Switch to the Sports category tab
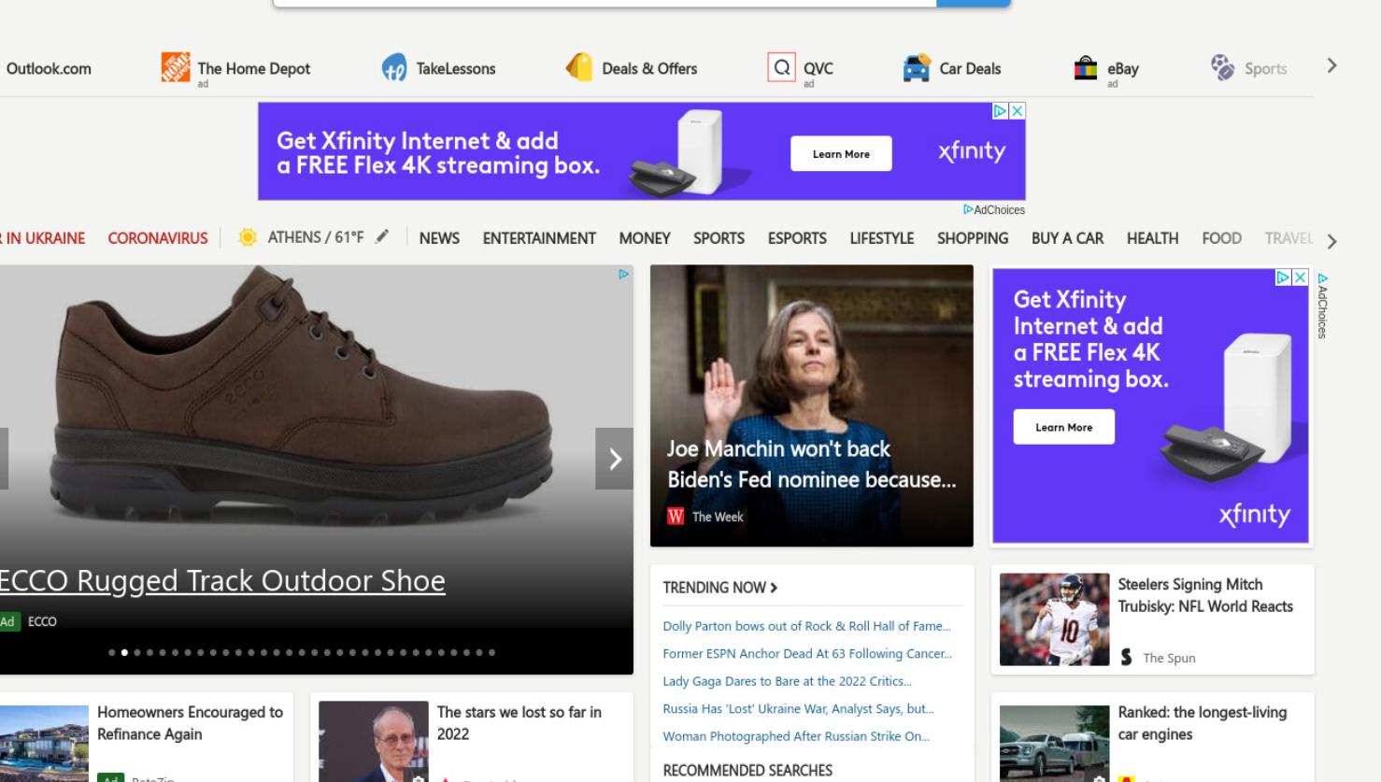 (x=719, y=238)
